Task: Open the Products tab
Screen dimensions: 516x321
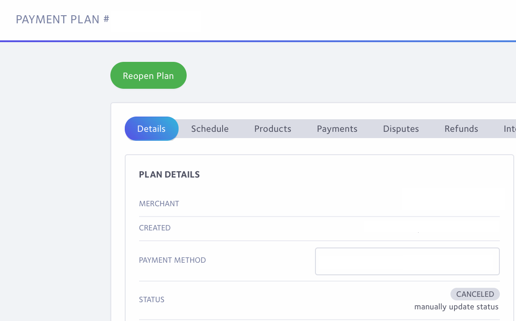Action: (x=273, y=129)
